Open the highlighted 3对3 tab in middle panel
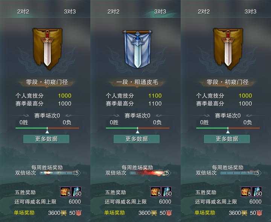The image size is (271, 222). pyautogui.click(x=160, y=12)
